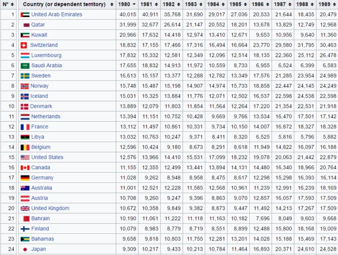
Task: Select the Qatar 1981 value 32,677
Action: [x=150, y=25]
